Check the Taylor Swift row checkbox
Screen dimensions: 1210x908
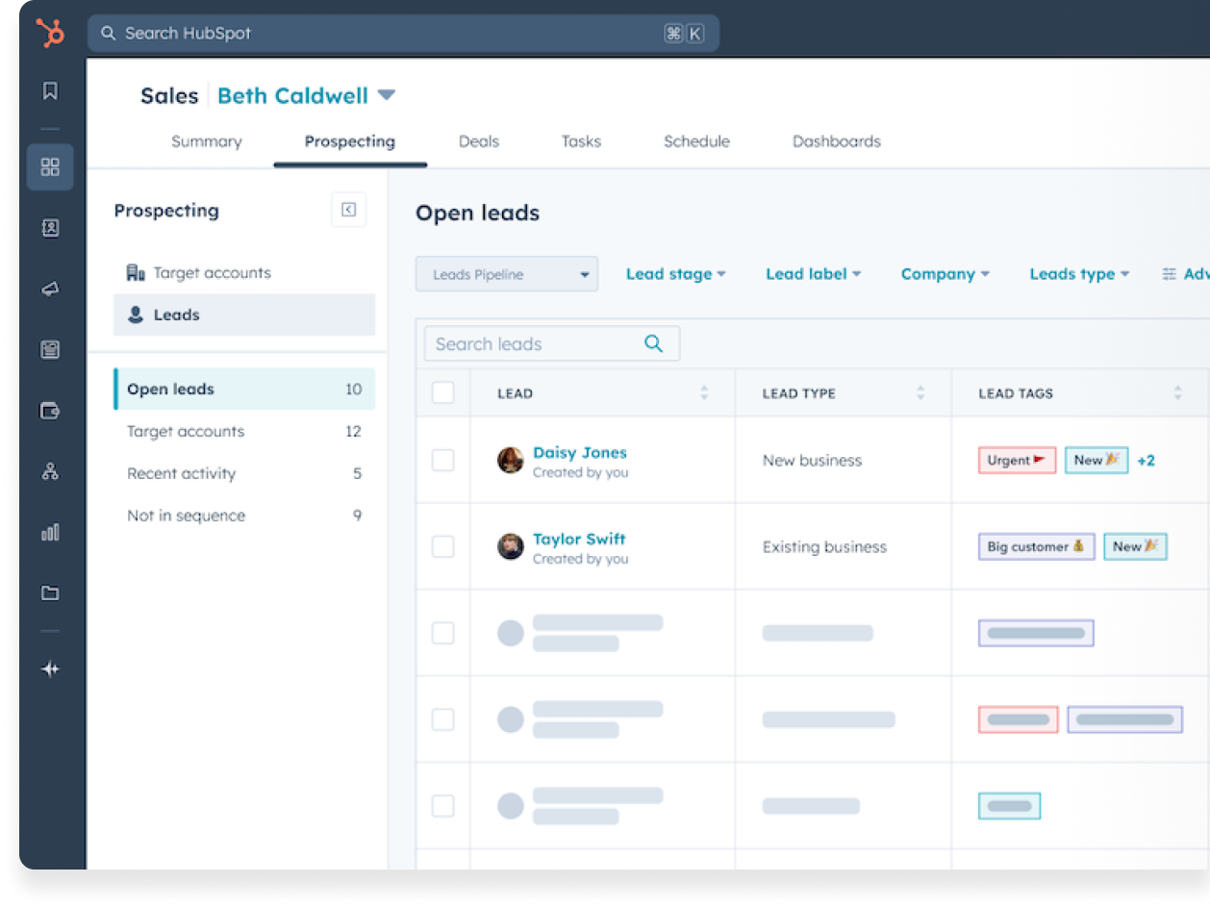[x=443, y=546]
